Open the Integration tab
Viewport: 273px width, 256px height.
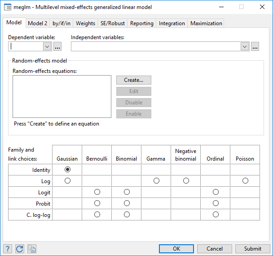[x=172, y=23]
